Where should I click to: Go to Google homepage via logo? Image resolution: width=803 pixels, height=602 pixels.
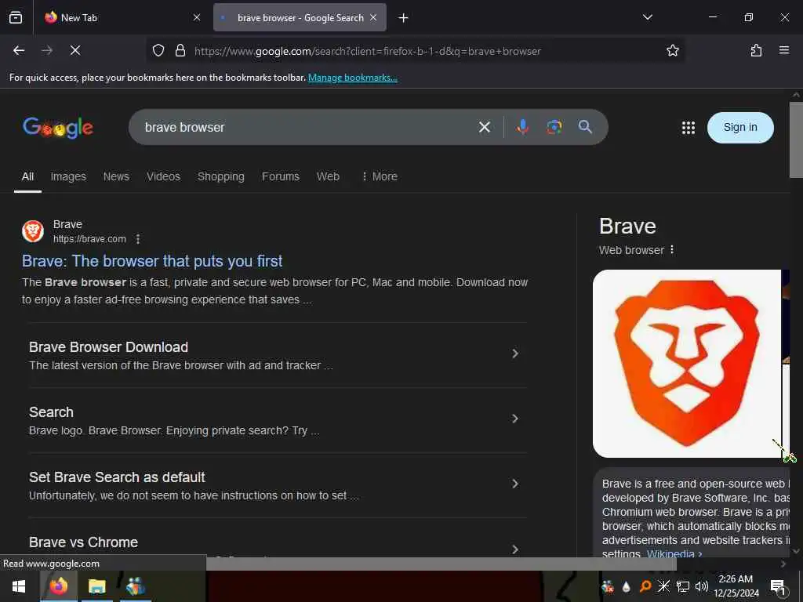pyautogui.click(x=58, y=128)
